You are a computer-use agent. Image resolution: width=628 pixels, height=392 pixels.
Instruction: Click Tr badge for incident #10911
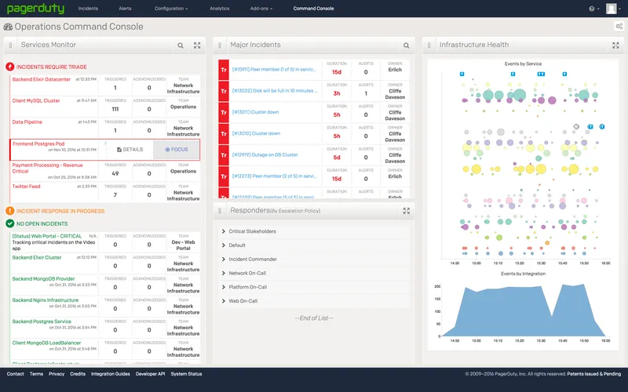[224, 70]
